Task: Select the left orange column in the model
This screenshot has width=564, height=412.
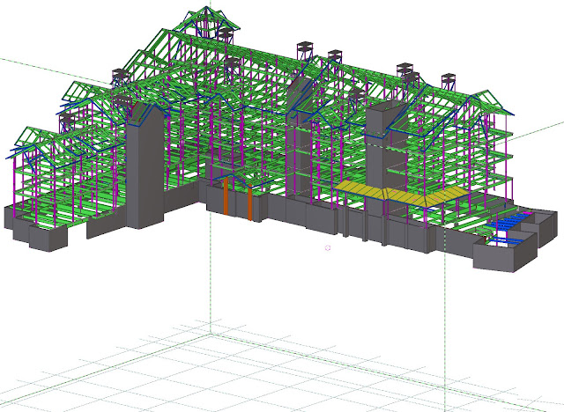Action: 226,195
